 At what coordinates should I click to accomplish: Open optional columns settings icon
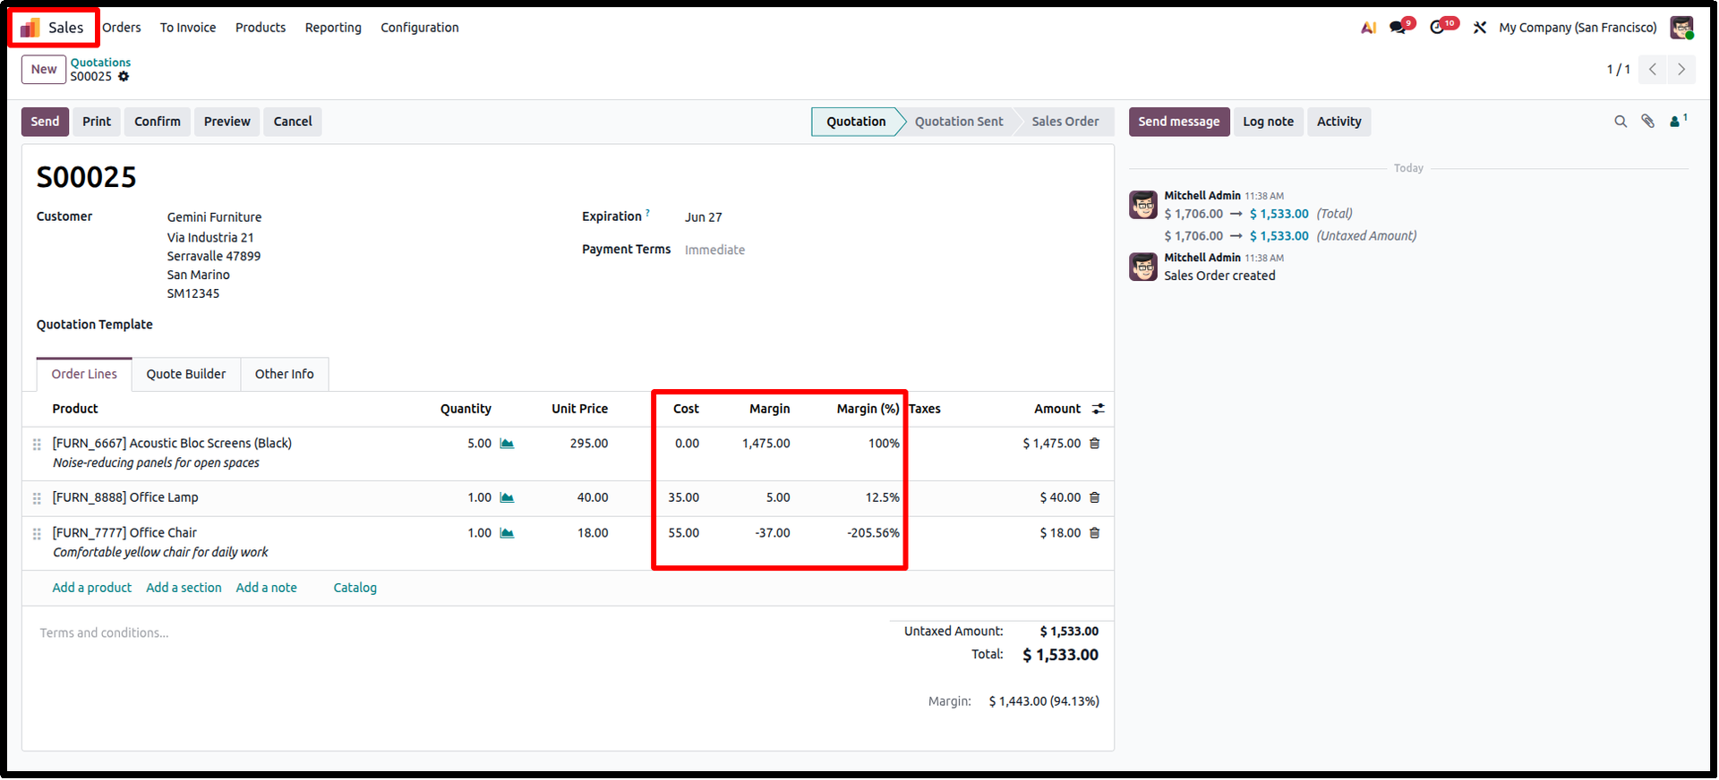click(1099, 409)
